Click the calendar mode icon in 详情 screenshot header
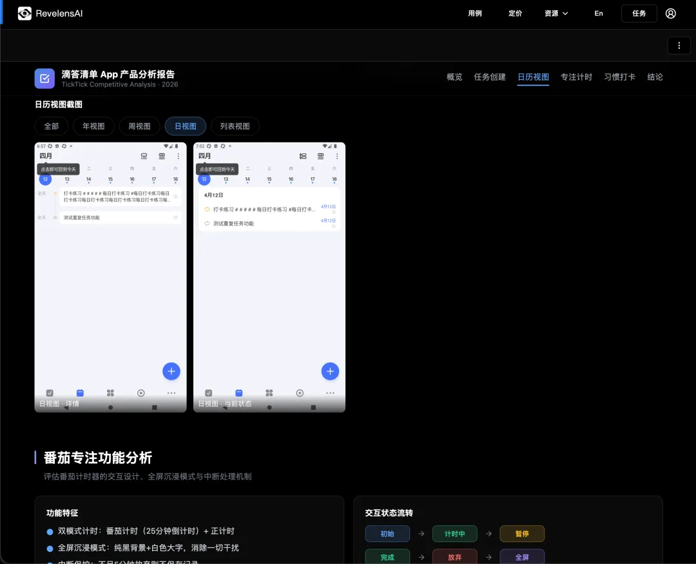This screenshot has width=696, height=564. coord(162,157)
